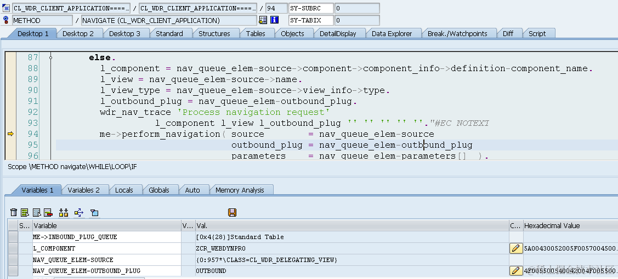Click the funnel filter icon

94,213
